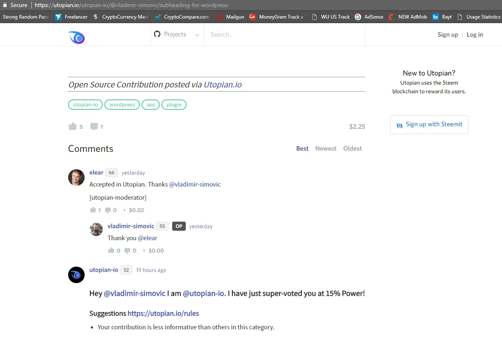Open the Log in link

pos(475,35)
